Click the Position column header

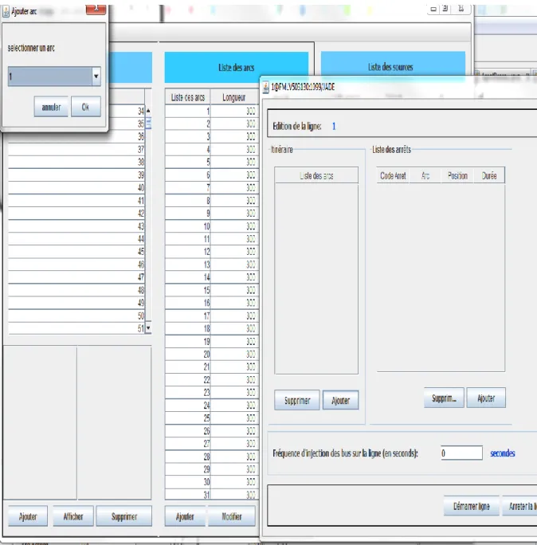tap(457, 176)
